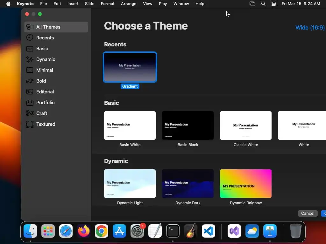Screen dimensions: 326x244
Task: Open the Arrange menu
Action: click(x=129, y=4)
